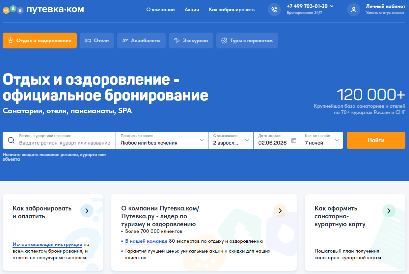409x274 pixels.
Task: Expand phone number dropdown chevron
Action: click(x=332, y=6)
